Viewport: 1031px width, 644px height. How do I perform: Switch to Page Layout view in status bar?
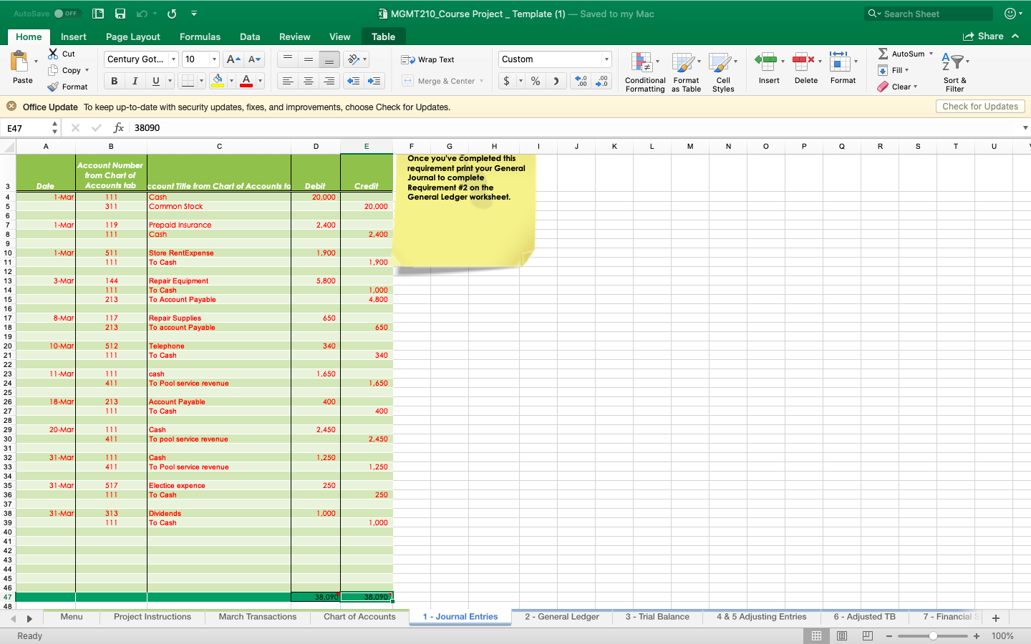[842, 635]
